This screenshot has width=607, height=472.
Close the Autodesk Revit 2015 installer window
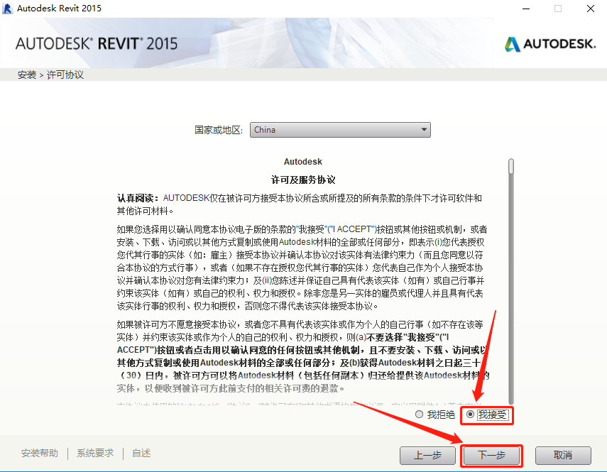point(591,9)
